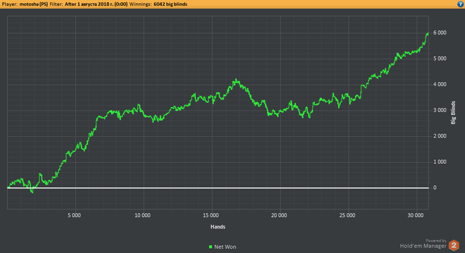The height and width of the screenshot is (253, 465).
Task: Click the 2 000 big blinds axis label
Action: point(440,136)
